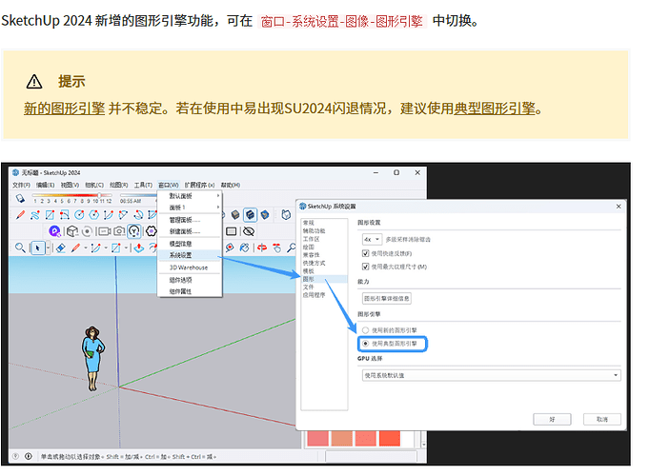Toggle 使用快速反馈(F) checkbox

[365, 253]
